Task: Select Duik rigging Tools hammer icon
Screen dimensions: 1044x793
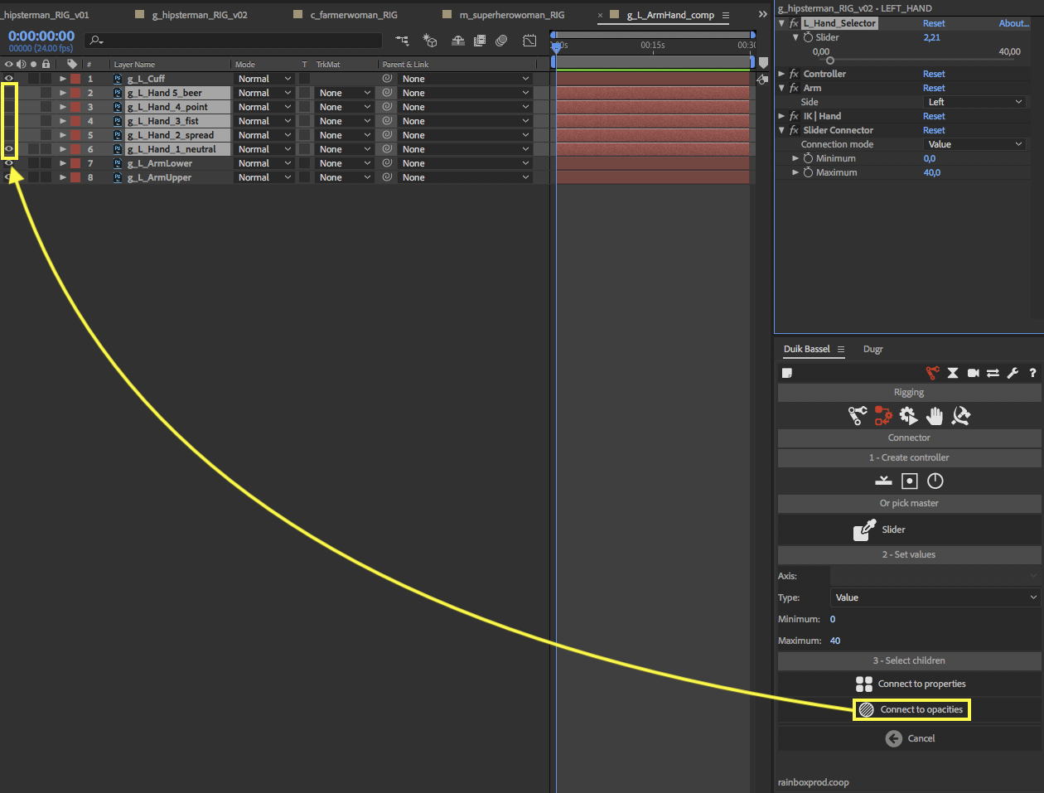Action: pos(960,415)
